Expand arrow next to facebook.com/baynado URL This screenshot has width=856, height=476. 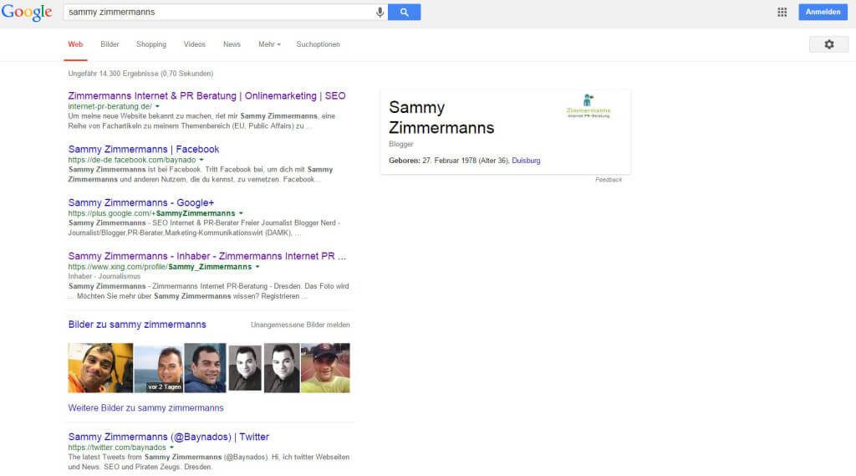click(201, 160)
